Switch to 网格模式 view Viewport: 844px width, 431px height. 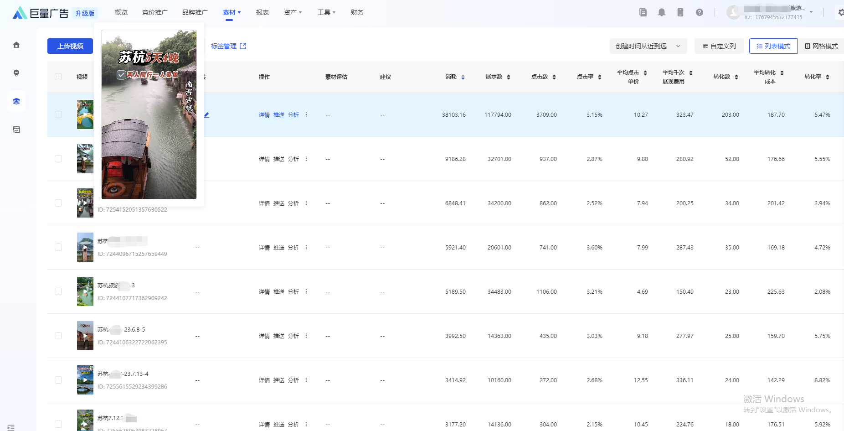pos(821,46)
